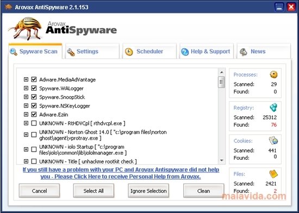Click the scan list scroll down arrow
Viewport: 299px width, 213px height.
[221, 160]
